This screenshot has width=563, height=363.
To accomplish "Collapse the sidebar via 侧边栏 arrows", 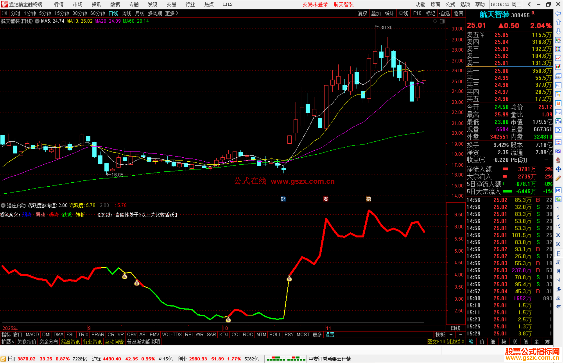I will coord(455,342).
